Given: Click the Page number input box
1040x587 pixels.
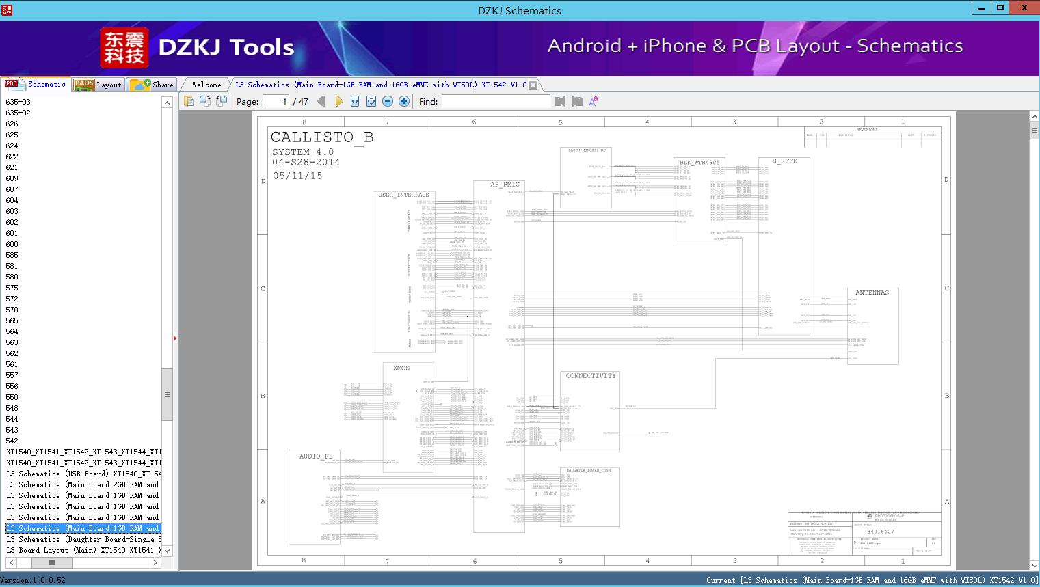Looking at the screenshot, I should (276, 101).
